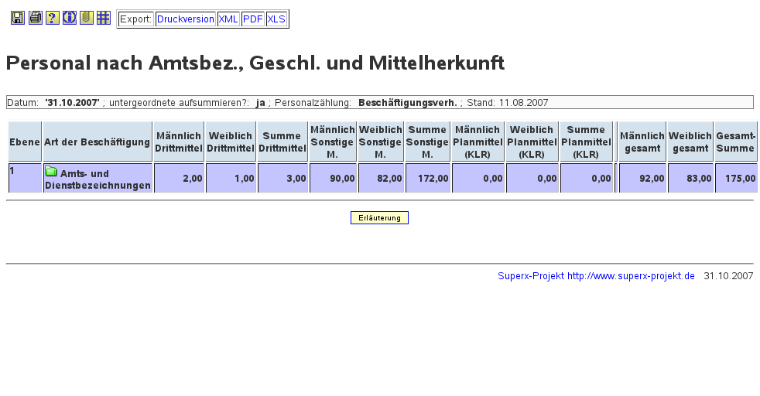
Task: Open the Druckversion export link
Action: 185,19
